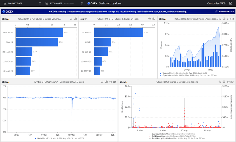Click the 26-JUN-20 volume bar
This screenshot has height=142, width=236.
[x=39, y=32]
